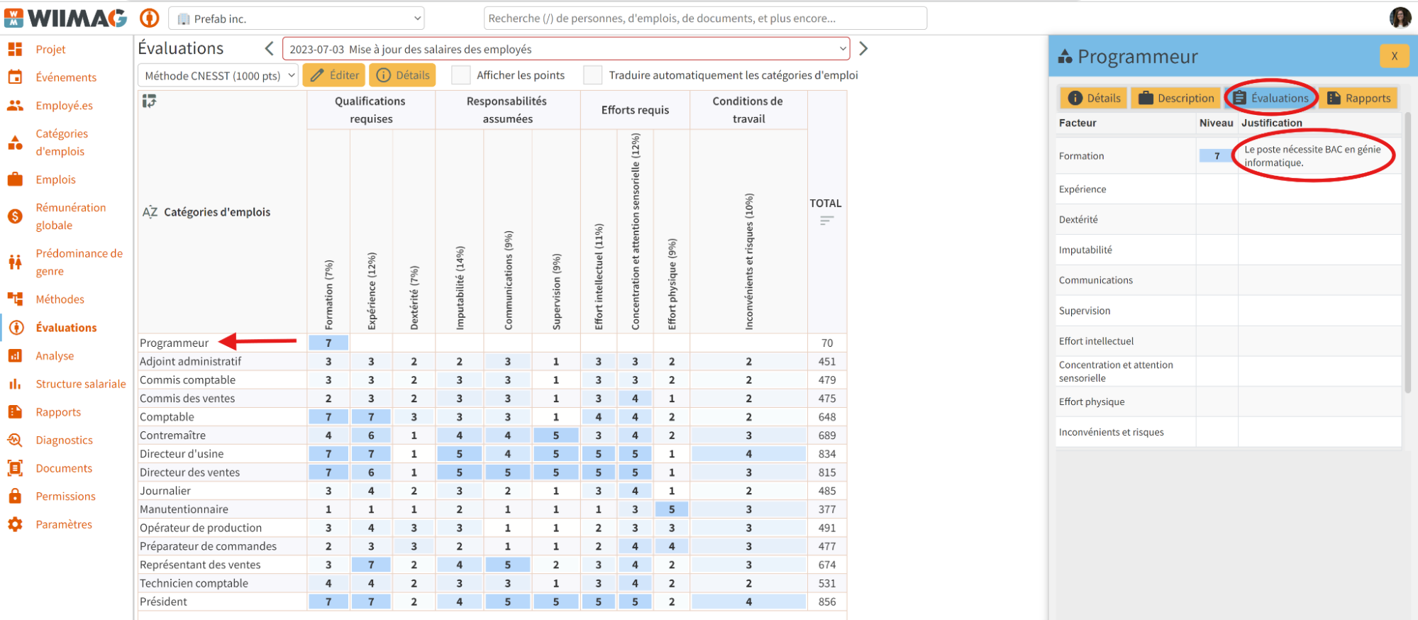Image resolution: width=1418 pixels, height=620 pixels.
Task: Click the Événements calendar icon
Action: tap(15, 77)
